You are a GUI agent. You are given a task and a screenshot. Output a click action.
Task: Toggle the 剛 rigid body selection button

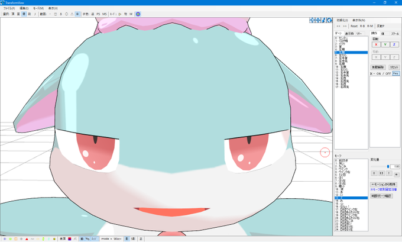coord(29,14)
